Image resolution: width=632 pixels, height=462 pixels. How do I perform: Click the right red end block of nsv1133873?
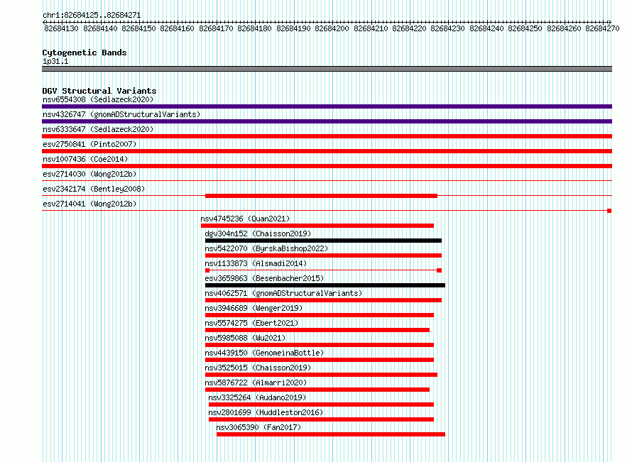(x=440, y=270)
